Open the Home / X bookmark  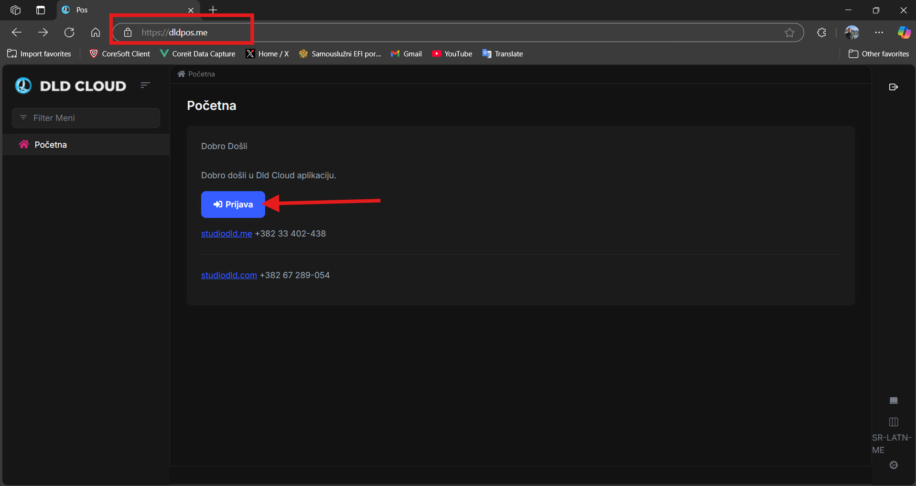(x=268, y=54)
